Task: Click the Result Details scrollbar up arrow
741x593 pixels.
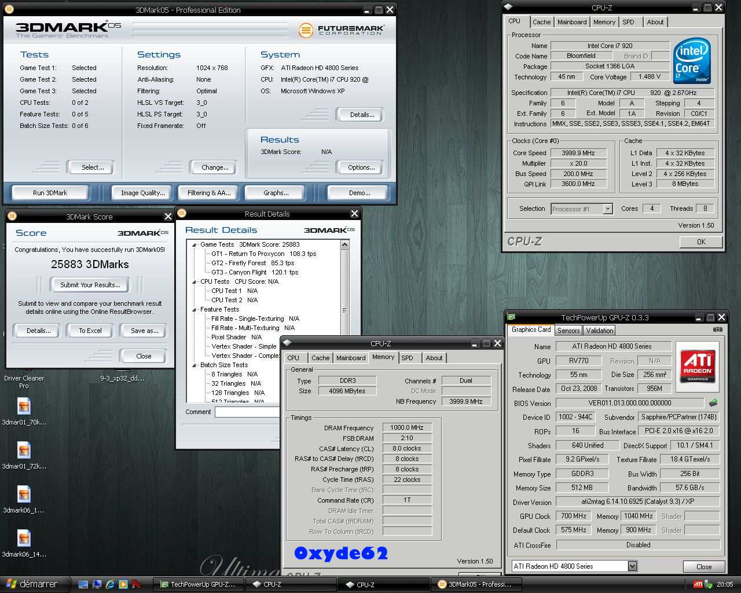Action: (344, 245)
